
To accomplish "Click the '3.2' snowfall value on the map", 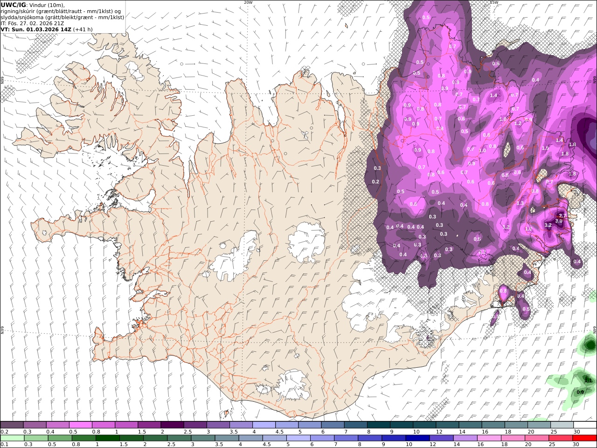I will (548, 225).
